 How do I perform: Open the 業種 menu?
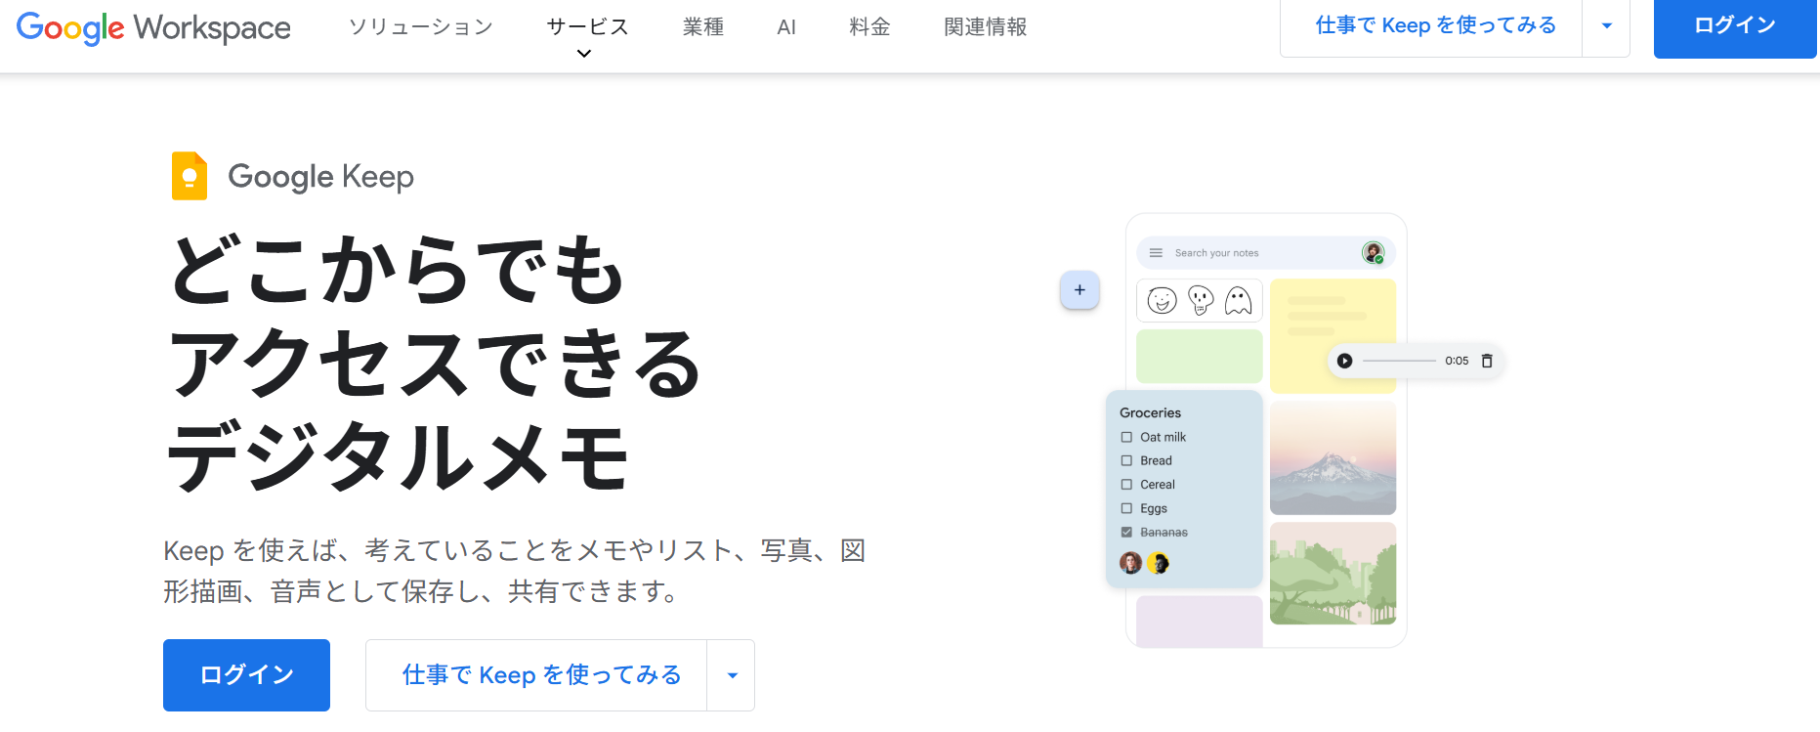click(703, 27)
